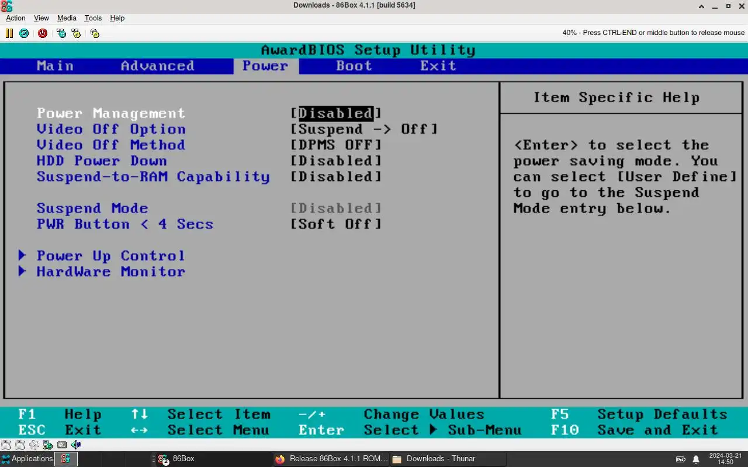The height and width of the screenshot is (467, 748).
Task: Click the ESC Exit legend entry
Action: [x=60, y=430]
